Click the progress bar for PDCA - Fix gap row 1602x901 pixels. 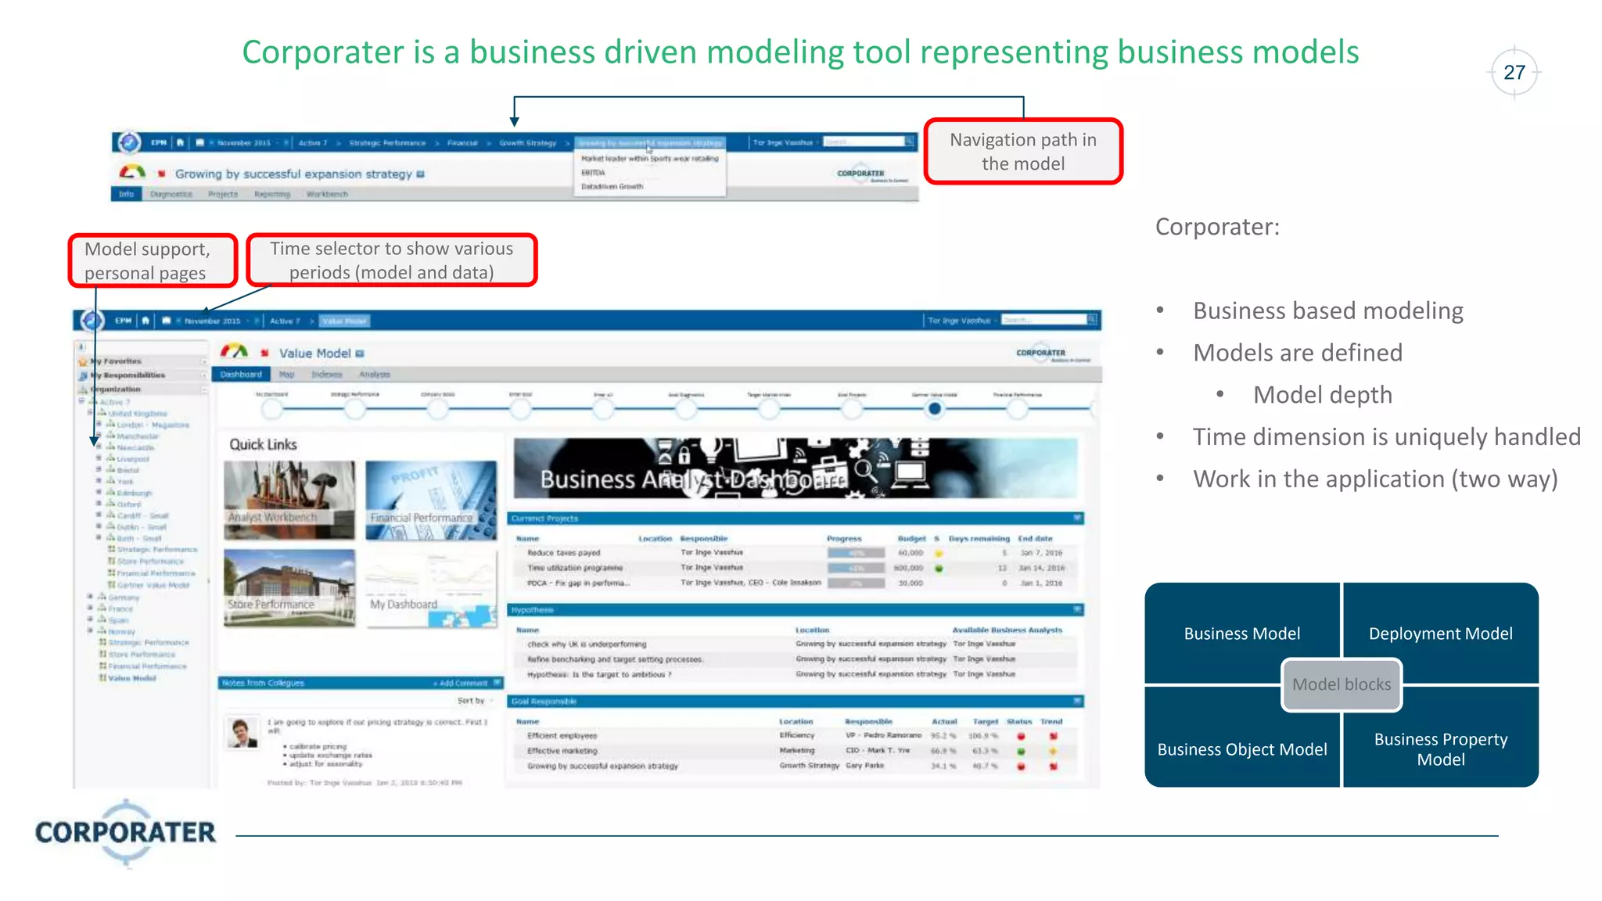pos(856,583)
